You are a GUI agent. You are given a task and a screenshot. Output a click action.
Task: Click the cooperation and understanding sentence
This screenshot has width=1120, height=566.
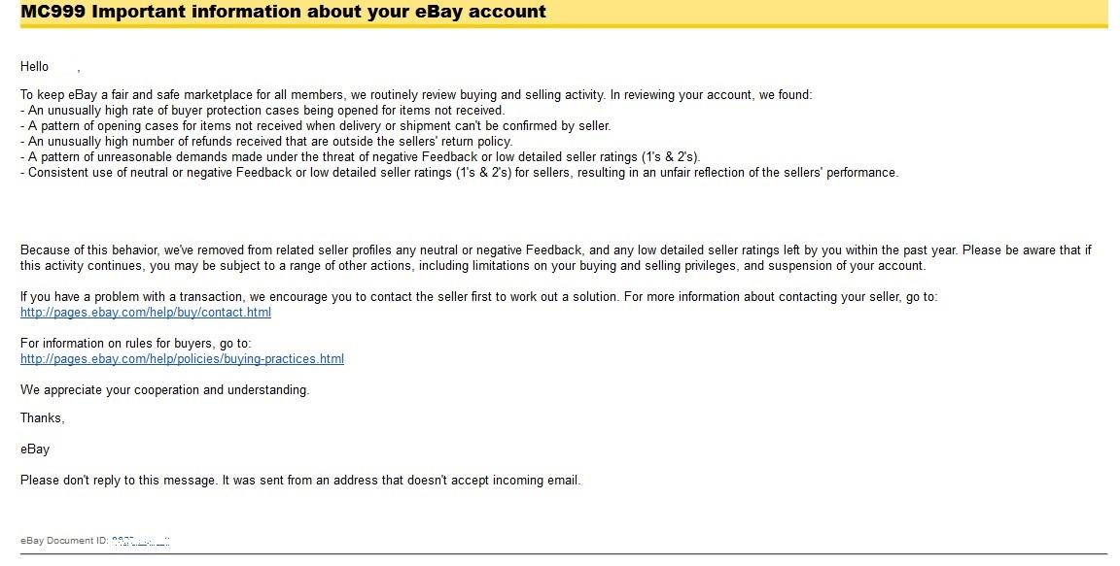tap(164, 390)
